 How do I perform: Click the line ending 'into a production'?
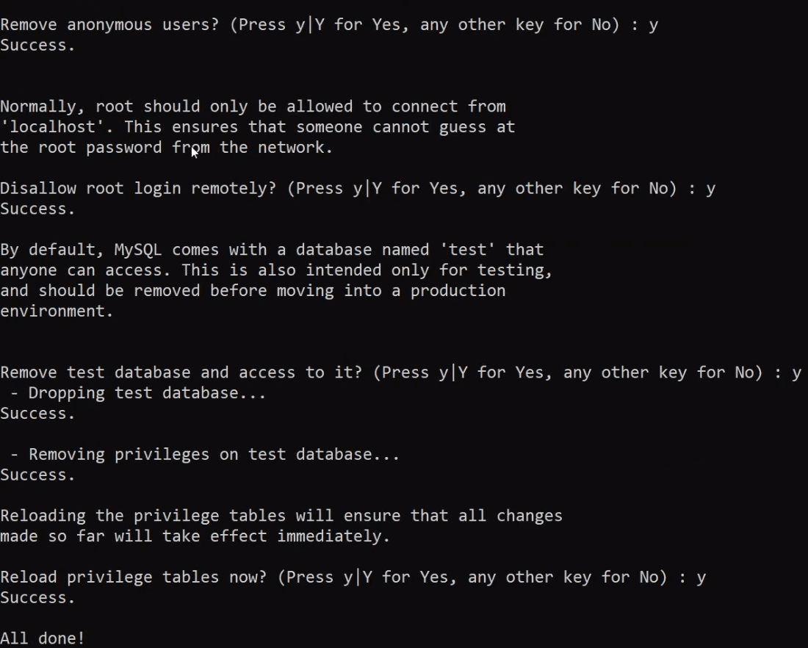coord(253,291)
